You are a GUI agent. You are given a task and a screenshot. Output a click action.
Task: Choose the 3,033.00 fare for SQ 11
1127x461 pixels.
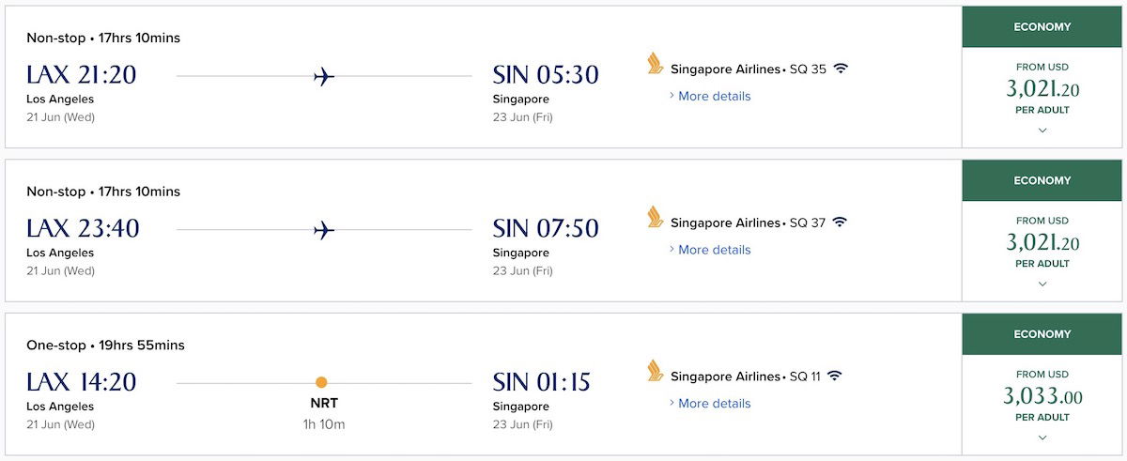(x=1042, y=396)
